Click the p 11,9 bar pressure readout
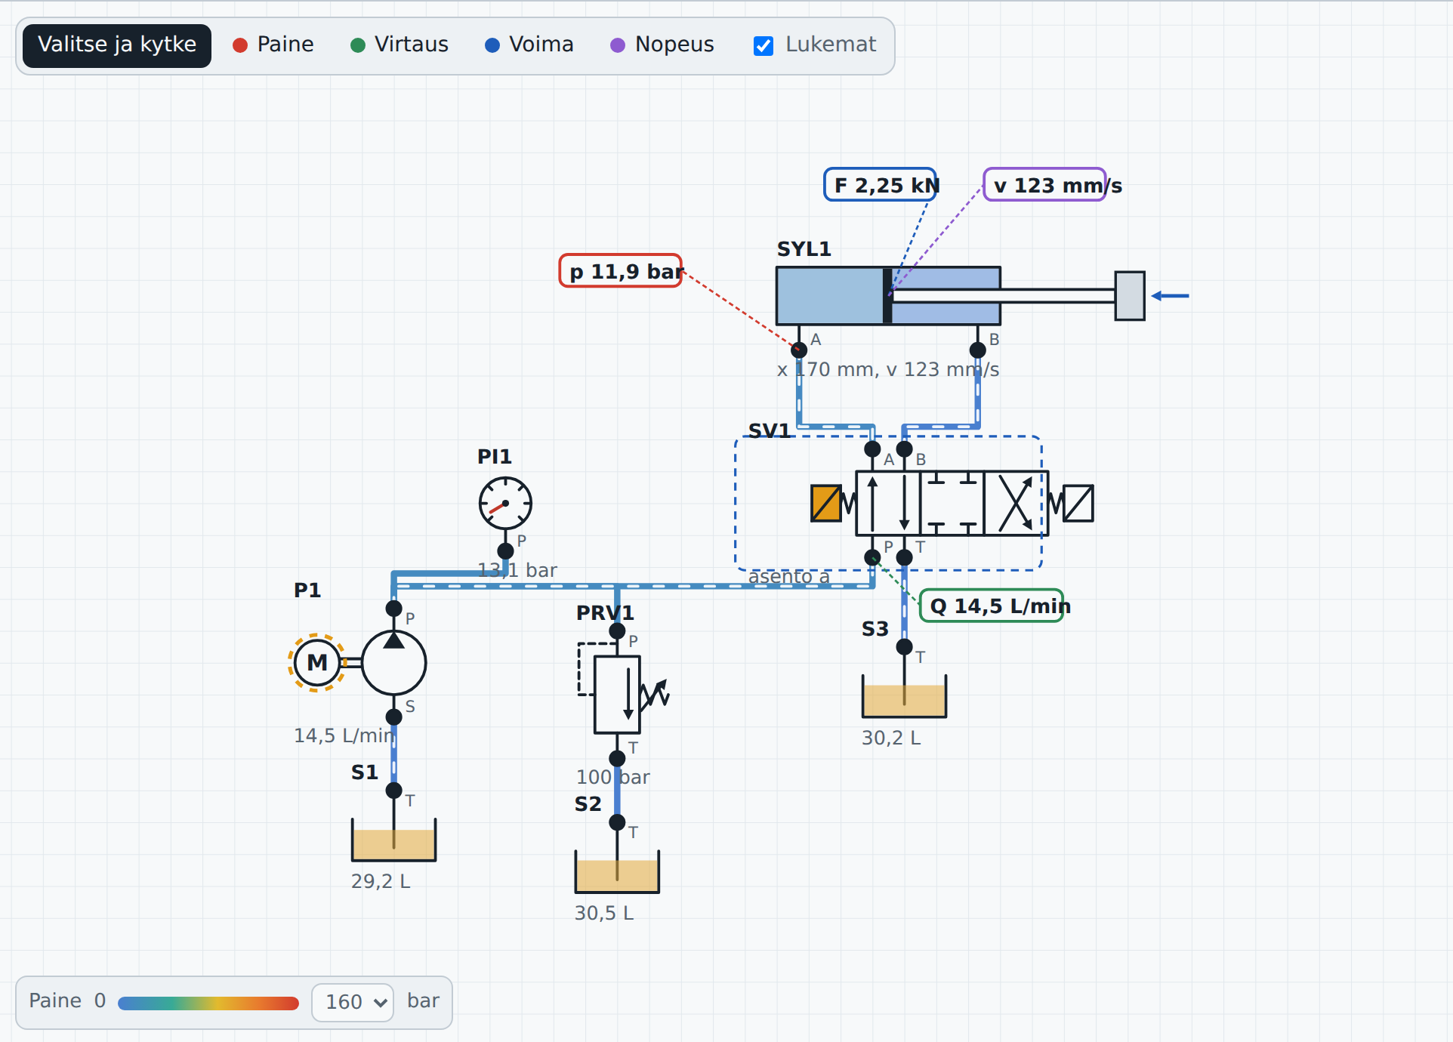The height and width of the screenshot is (1042, 1453). pos(621,271)
